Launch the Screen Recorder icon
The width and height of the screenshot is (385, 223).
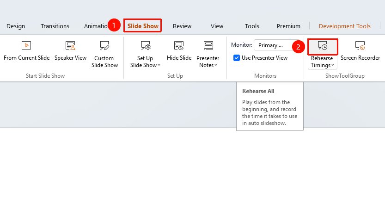360,46
